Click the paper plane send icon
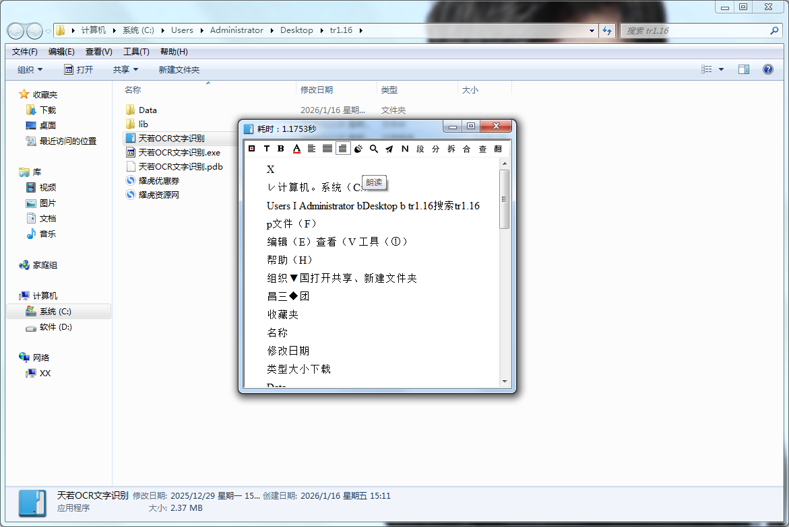 coord(389,149)
